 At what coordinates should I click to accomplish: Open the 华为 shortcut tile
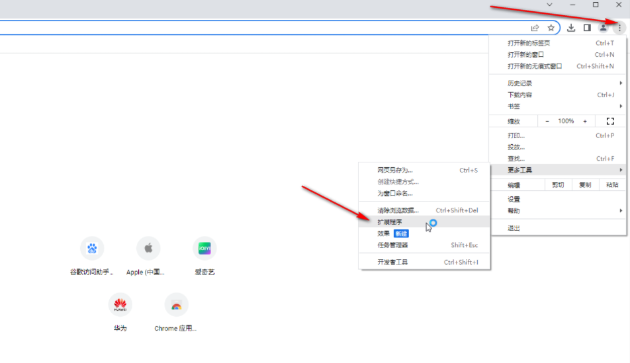pos(120,304)
